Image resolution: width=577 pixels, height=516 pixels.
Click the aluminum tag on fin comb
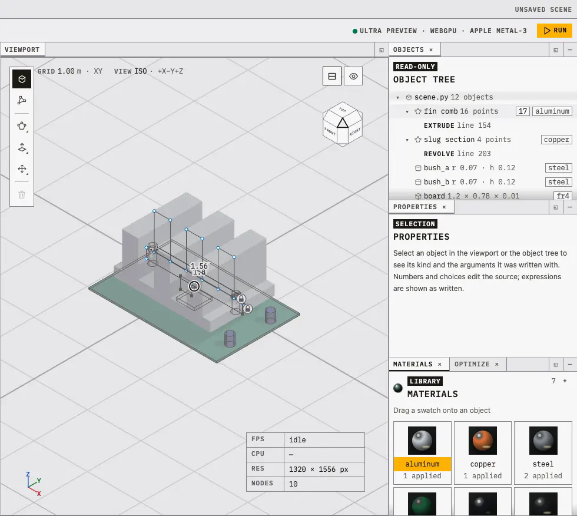coord(552,111)
